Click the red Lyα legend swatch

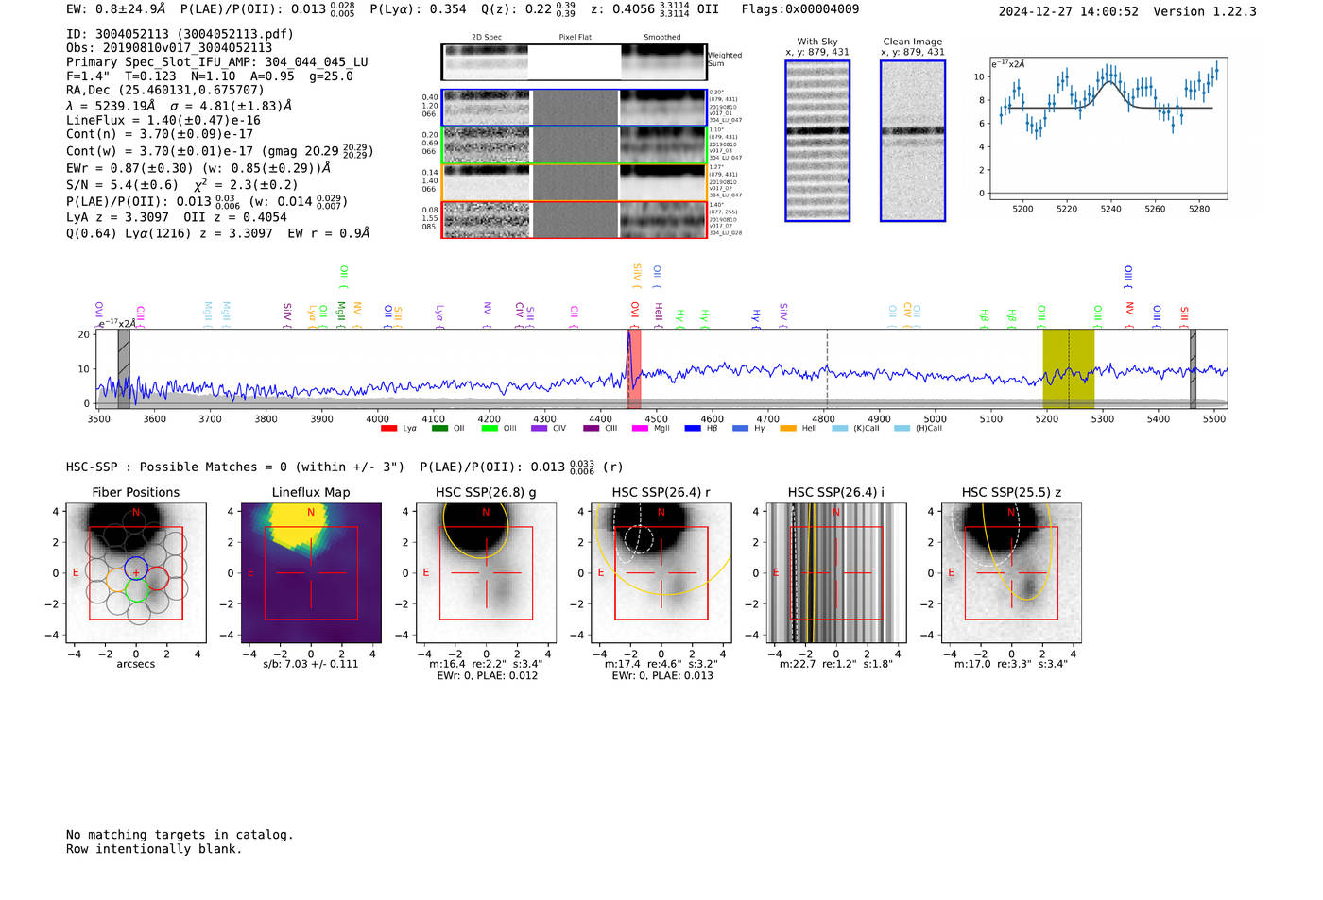tap(388, 429)
